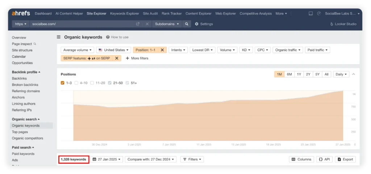Image resolution: width=371 pixels, height=174 pixels.
Task: Open the Paid traffic filter dropdown
Action: (x=317, y=50)
